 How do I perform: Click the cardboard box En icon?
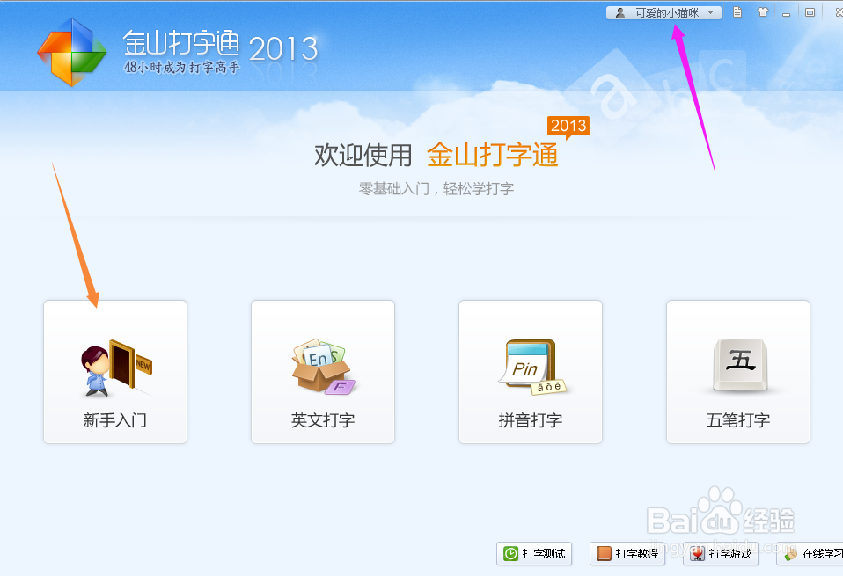(x=323, y=367)
